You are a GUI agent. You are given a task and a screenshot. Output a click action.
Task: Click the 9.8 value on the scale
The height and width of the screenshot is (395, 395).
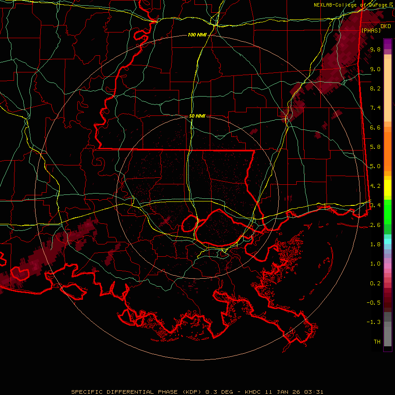375,49
